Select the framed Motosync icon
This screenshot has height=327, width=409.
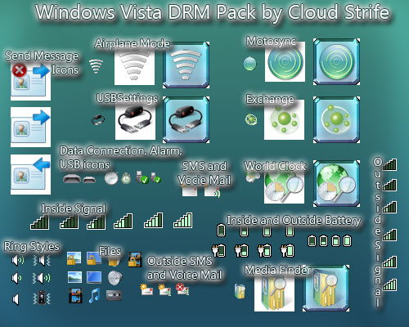[336, 61]
